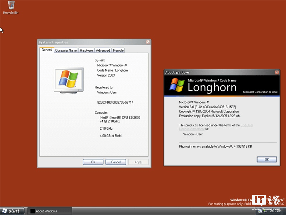Open the End-User License Agreement link
286x215 pixels.
pyautogui.click(x=247, y=125)
